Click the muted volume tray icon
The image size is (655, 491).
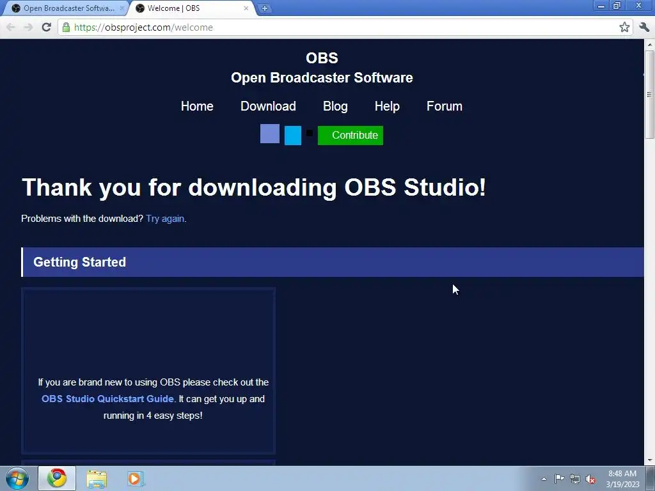point(590,479)
